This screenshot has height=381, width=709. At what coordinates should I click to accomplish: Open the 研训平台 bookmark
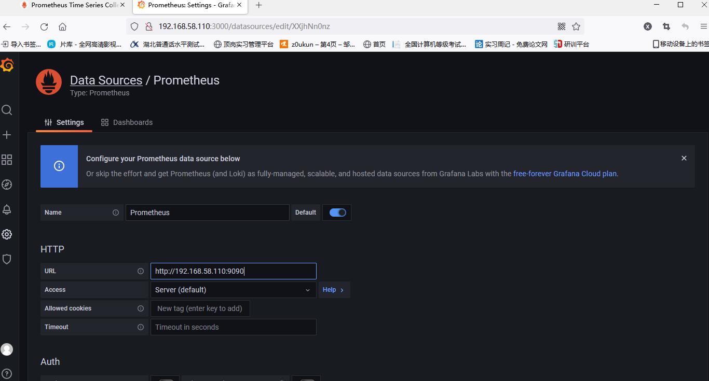571,44
